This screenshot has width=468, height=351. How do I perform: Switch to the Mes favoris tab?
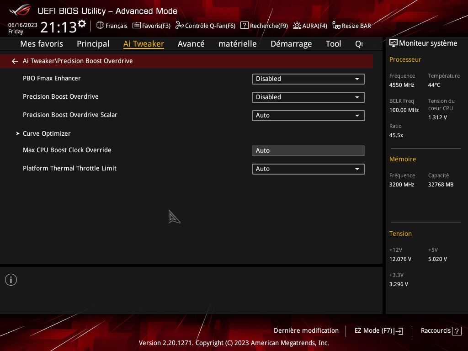[42, 44]
